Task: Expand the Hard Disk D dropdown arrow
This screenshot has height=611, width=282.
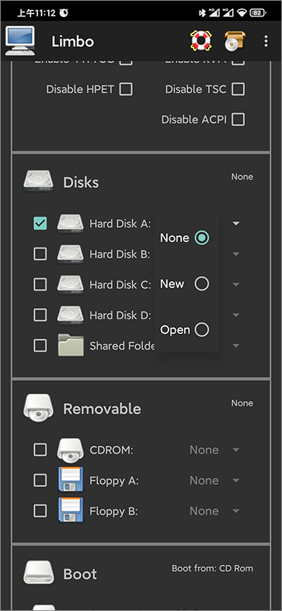Action: 236,315
